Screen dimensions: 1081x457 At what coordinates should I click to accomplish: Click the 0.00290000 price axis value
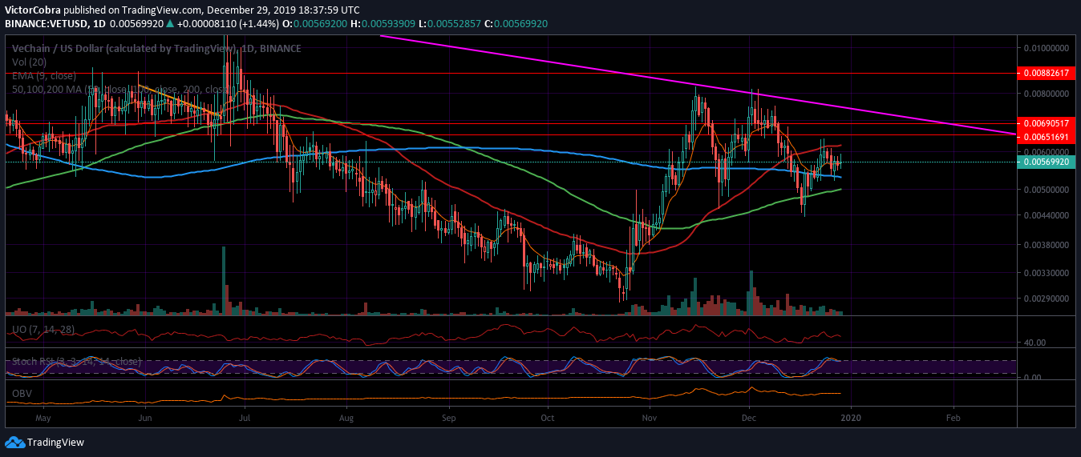pyautogui.click(x=1047, y=299)
